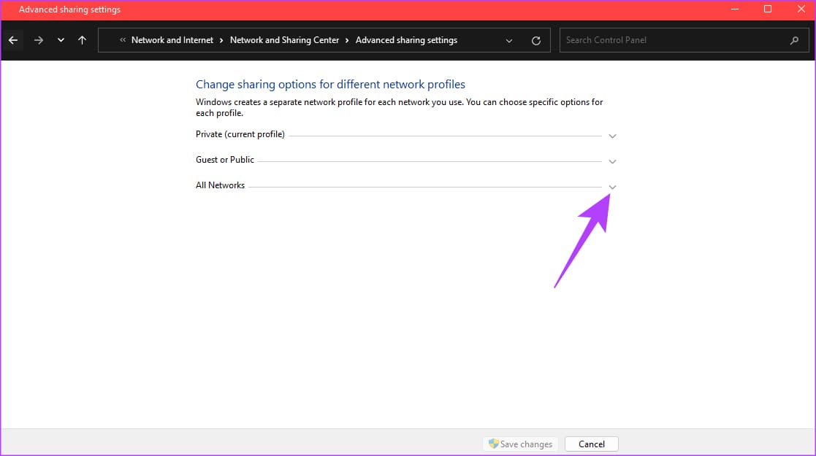Close the Advanced sharing settings window

click(x=801, y=9)
